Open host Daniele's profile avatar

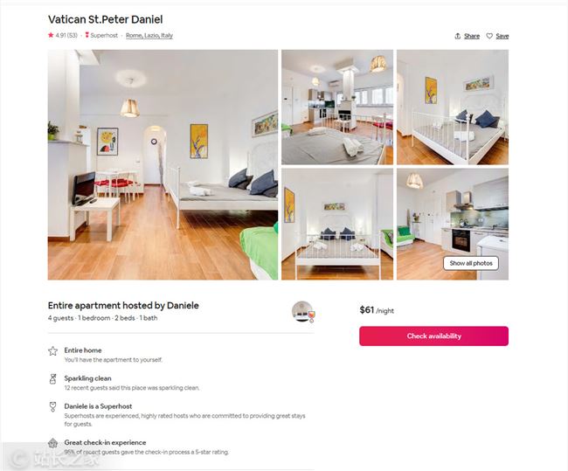click(x=302, y=311)
